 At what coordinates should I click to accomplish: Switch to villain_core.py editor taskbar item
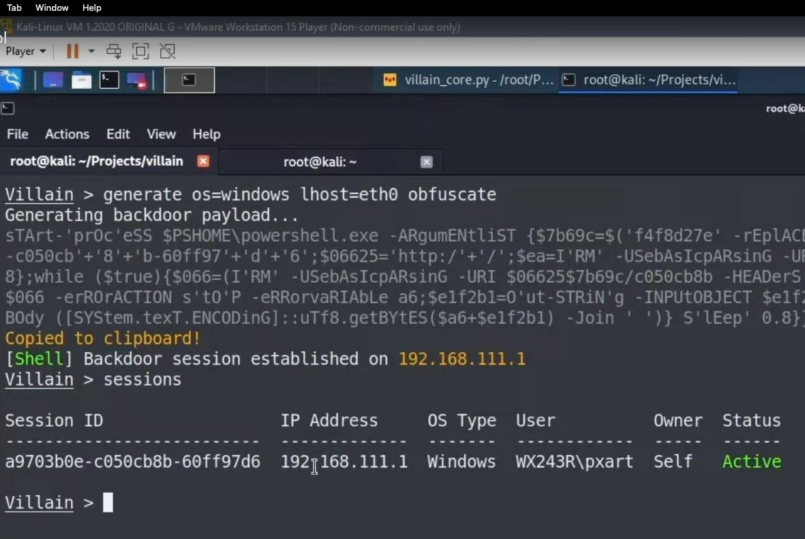coord(468,80)
